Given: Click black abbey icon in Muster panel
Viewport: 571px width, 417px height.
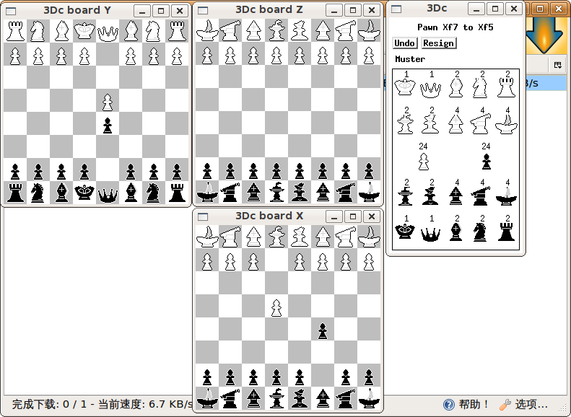Looking at the screenshot, I should [456, 196].
